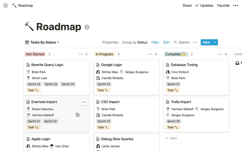Open the top-right ••• menu

[235, 5]
